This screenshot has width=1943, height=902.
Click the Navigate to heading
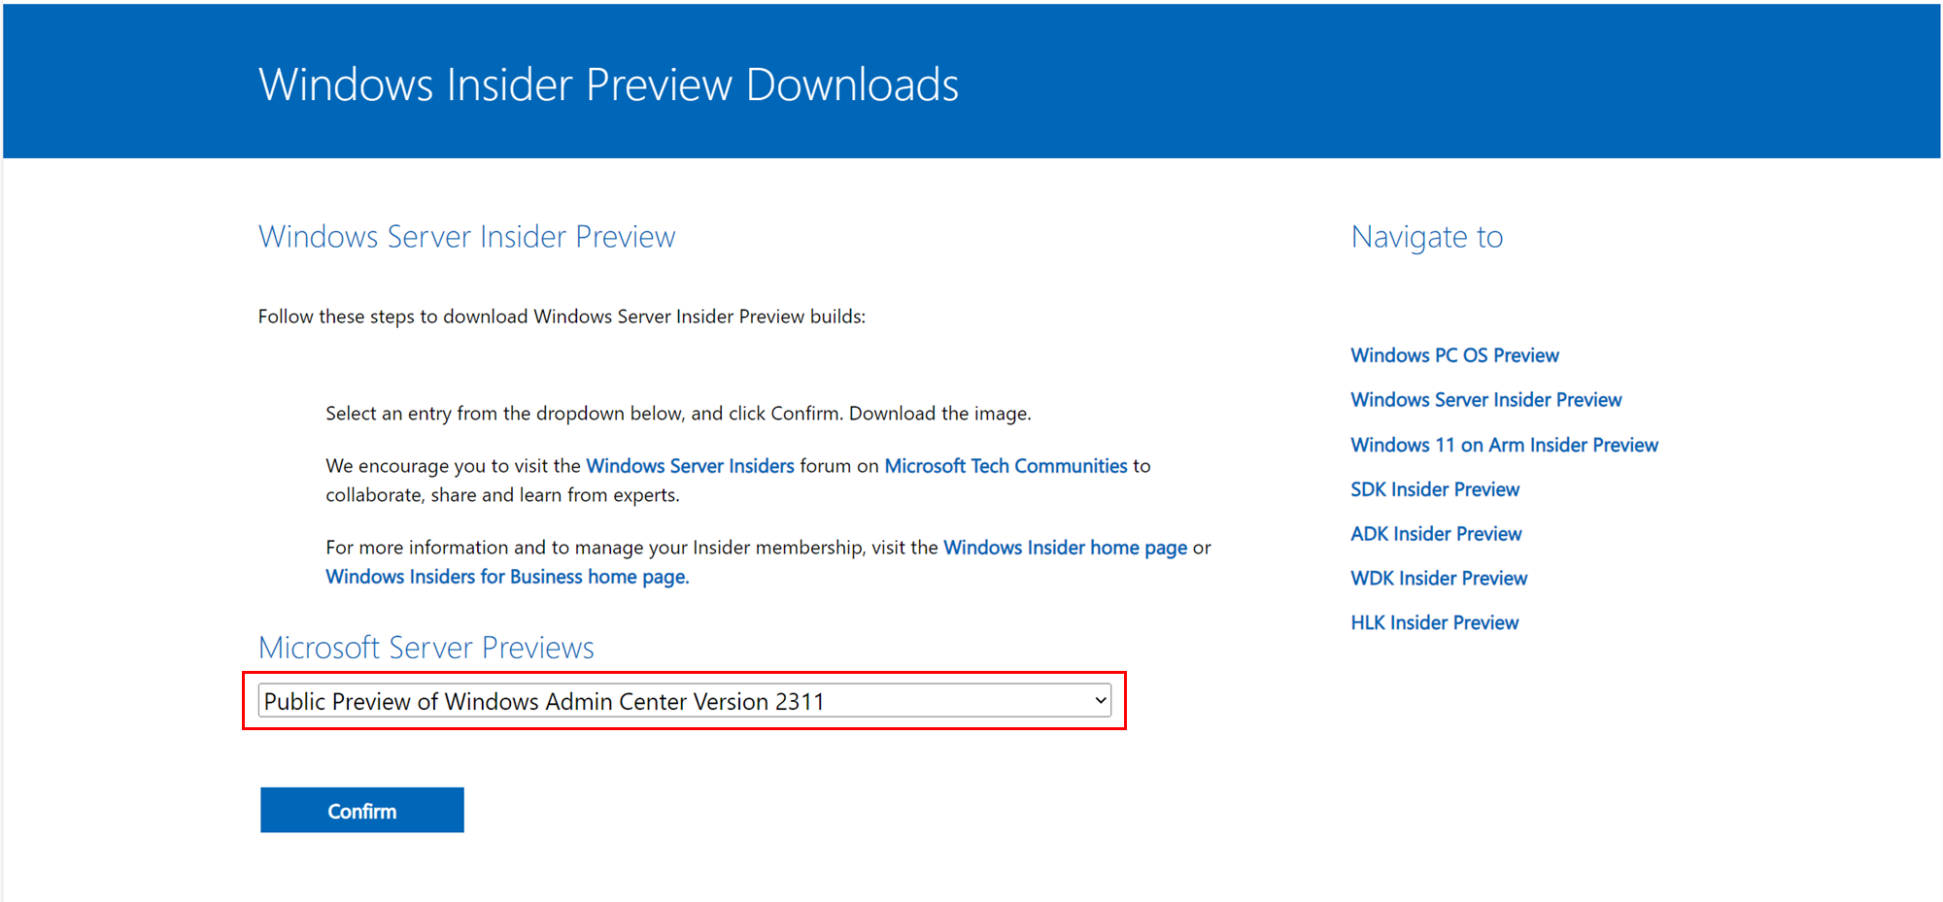(1426, 237)
